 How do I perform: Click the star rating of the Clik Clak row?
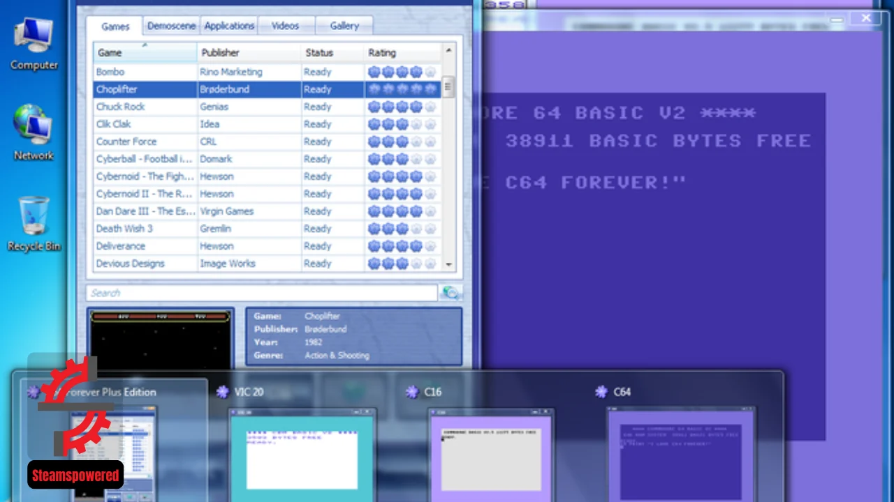402,124
